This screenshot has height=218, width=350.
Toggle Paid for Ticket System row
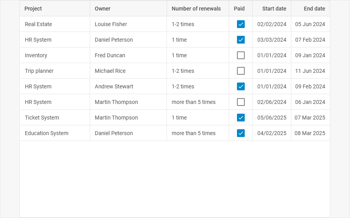tap(240, 118)
